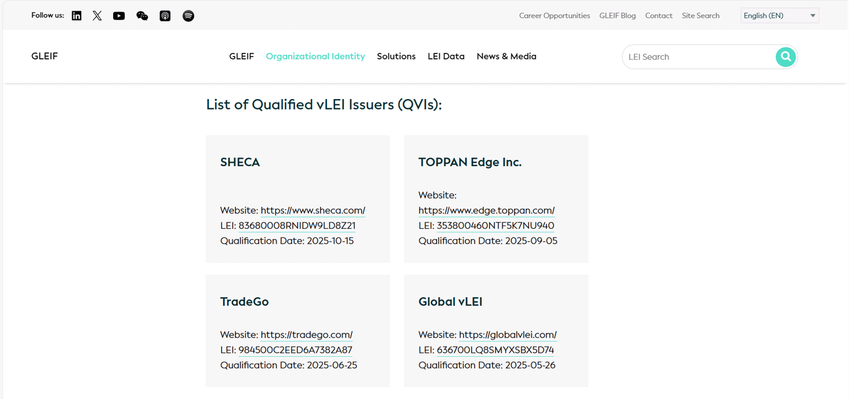Visit the Career Opportunities link
Image resolution: width=849 pixels, height=399 pixels.
click(x=554, y=16)
